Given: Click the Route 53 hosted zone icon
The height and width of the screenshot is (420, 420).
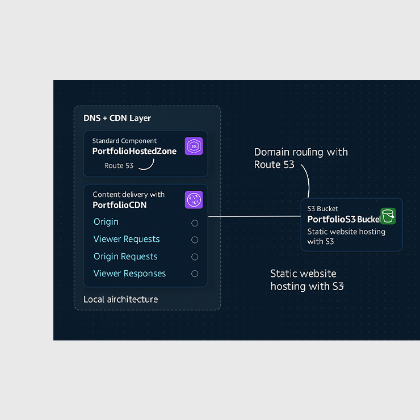Looking at the screenshot, I should tap(194, 146).
